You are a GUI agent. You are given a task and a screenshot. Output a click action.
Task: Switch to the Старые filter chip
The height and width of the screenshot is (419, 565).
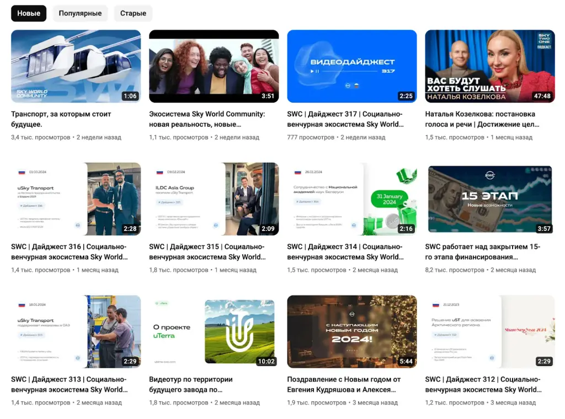point(133,13)
